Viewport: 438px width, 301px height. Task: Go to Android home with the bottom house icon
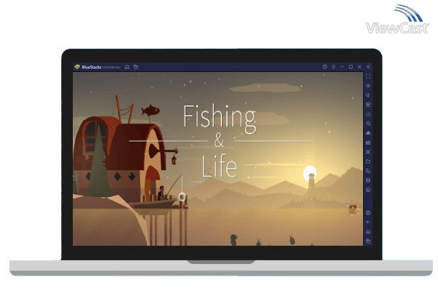[x=368, y=232]
